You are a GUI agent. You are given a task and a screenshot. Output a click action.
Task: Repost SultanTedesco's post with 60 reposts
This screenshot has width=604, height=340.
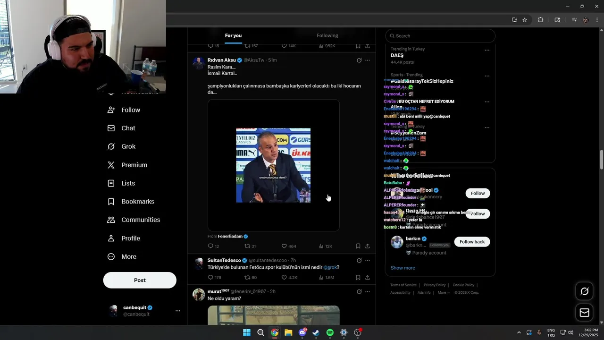tap(251, 278)
